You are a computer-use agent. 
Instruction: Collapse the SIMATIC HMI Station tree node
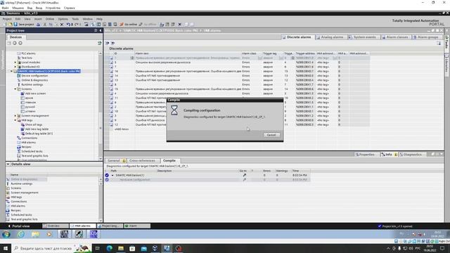click(12, 71)
